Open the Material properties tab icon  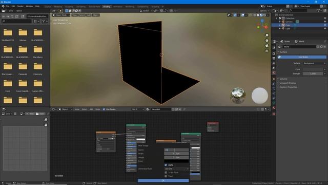pyautogui.click(x=274, y=108)
